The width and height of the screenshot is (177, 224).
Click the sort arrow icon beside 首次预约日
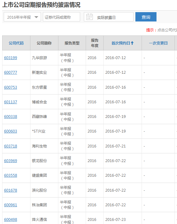[132, 43]
